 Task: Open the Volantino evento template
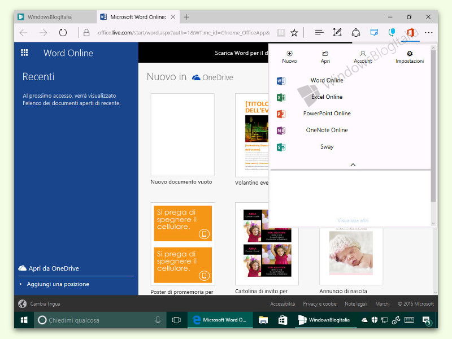click(251, 136)
